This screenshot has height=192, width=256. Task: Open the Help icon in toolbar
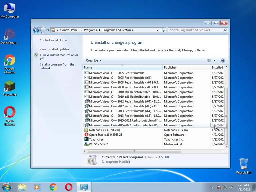coord(222,60)
